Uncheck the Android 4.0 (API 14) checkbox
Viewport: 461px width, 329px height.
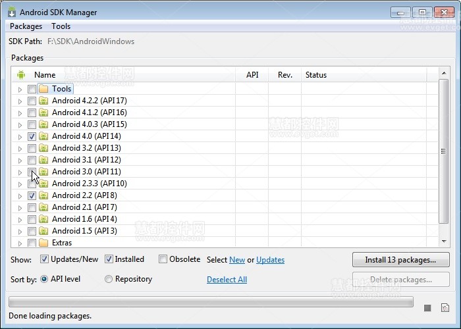(x=32, y=136)
